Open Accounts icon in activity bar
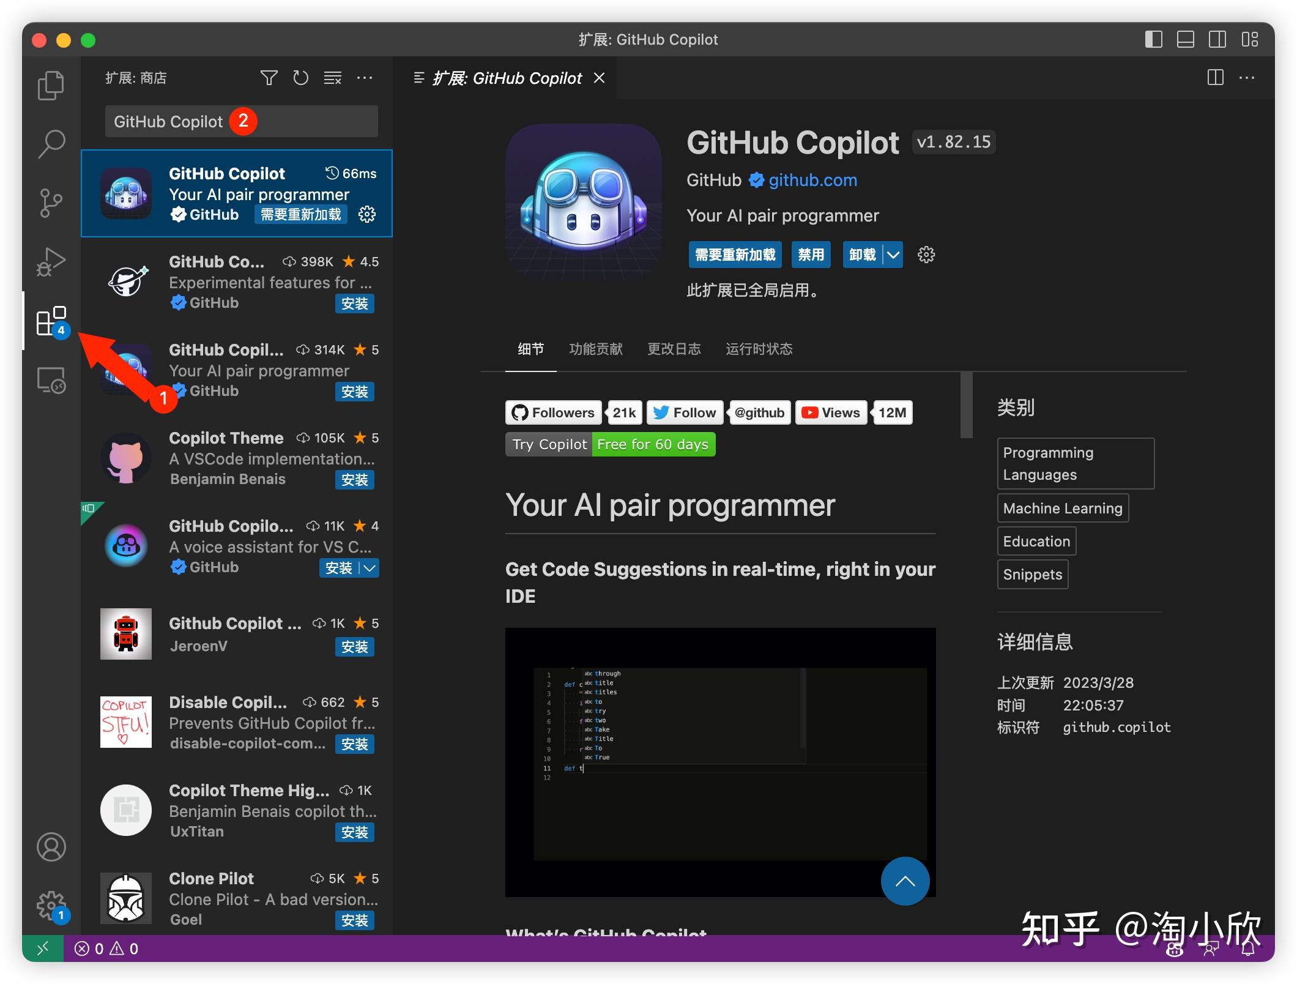1297x984 pixels. (51, 847)
